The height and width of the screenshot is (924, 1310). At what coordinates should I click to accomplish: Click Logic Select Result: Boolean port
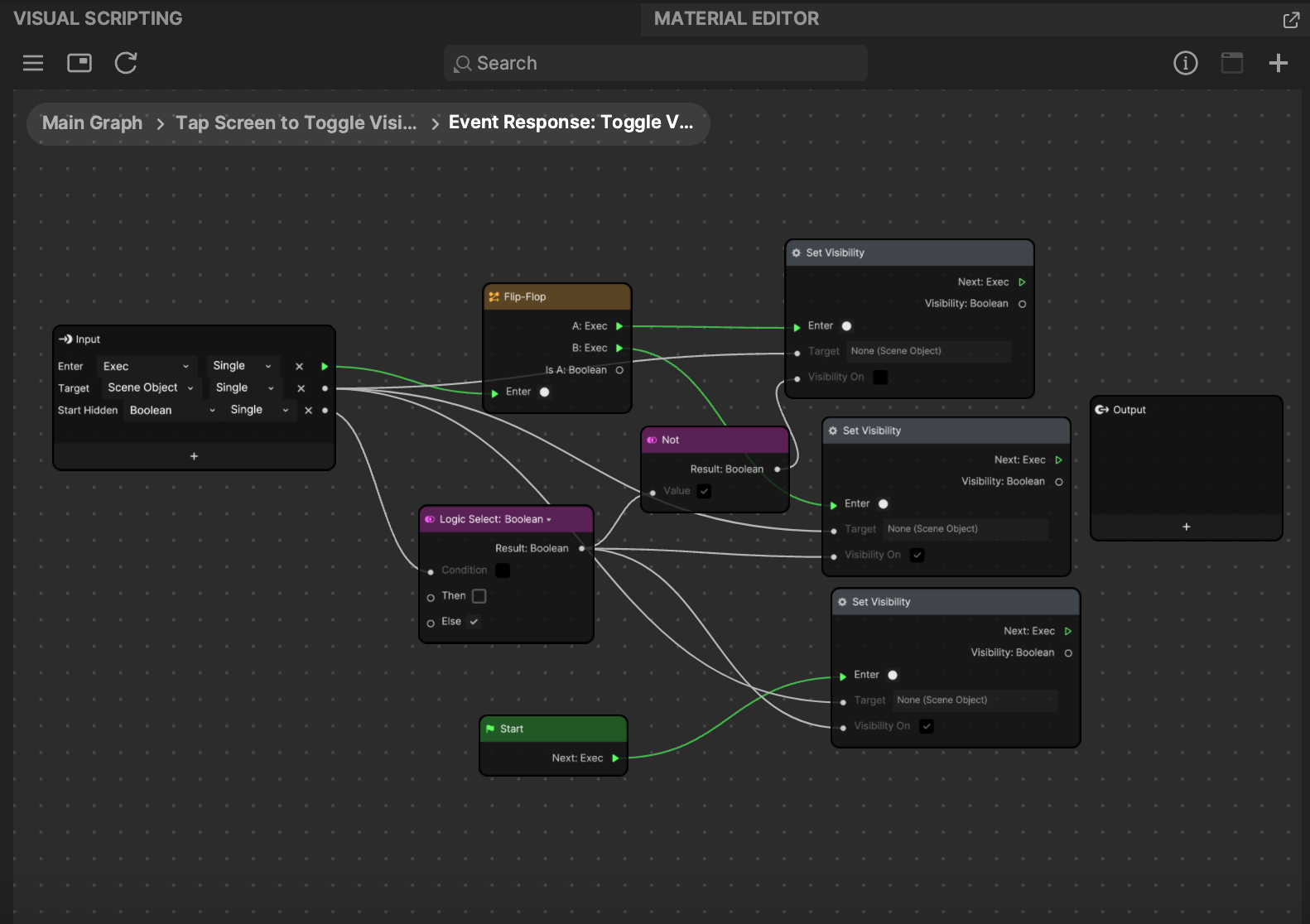pos(581,548)
